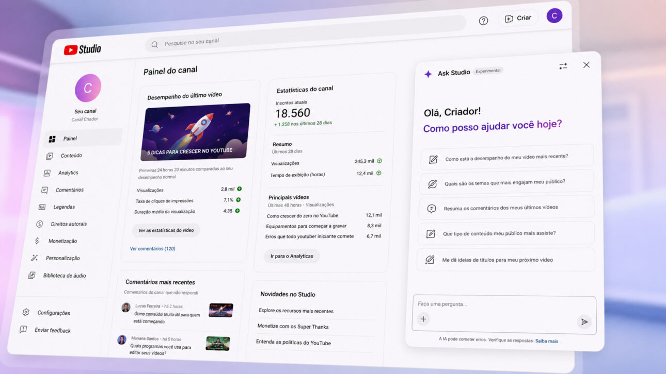
Task: Select Painel in the sidebar
Action: pyautogui.click(x=83, y=138)
